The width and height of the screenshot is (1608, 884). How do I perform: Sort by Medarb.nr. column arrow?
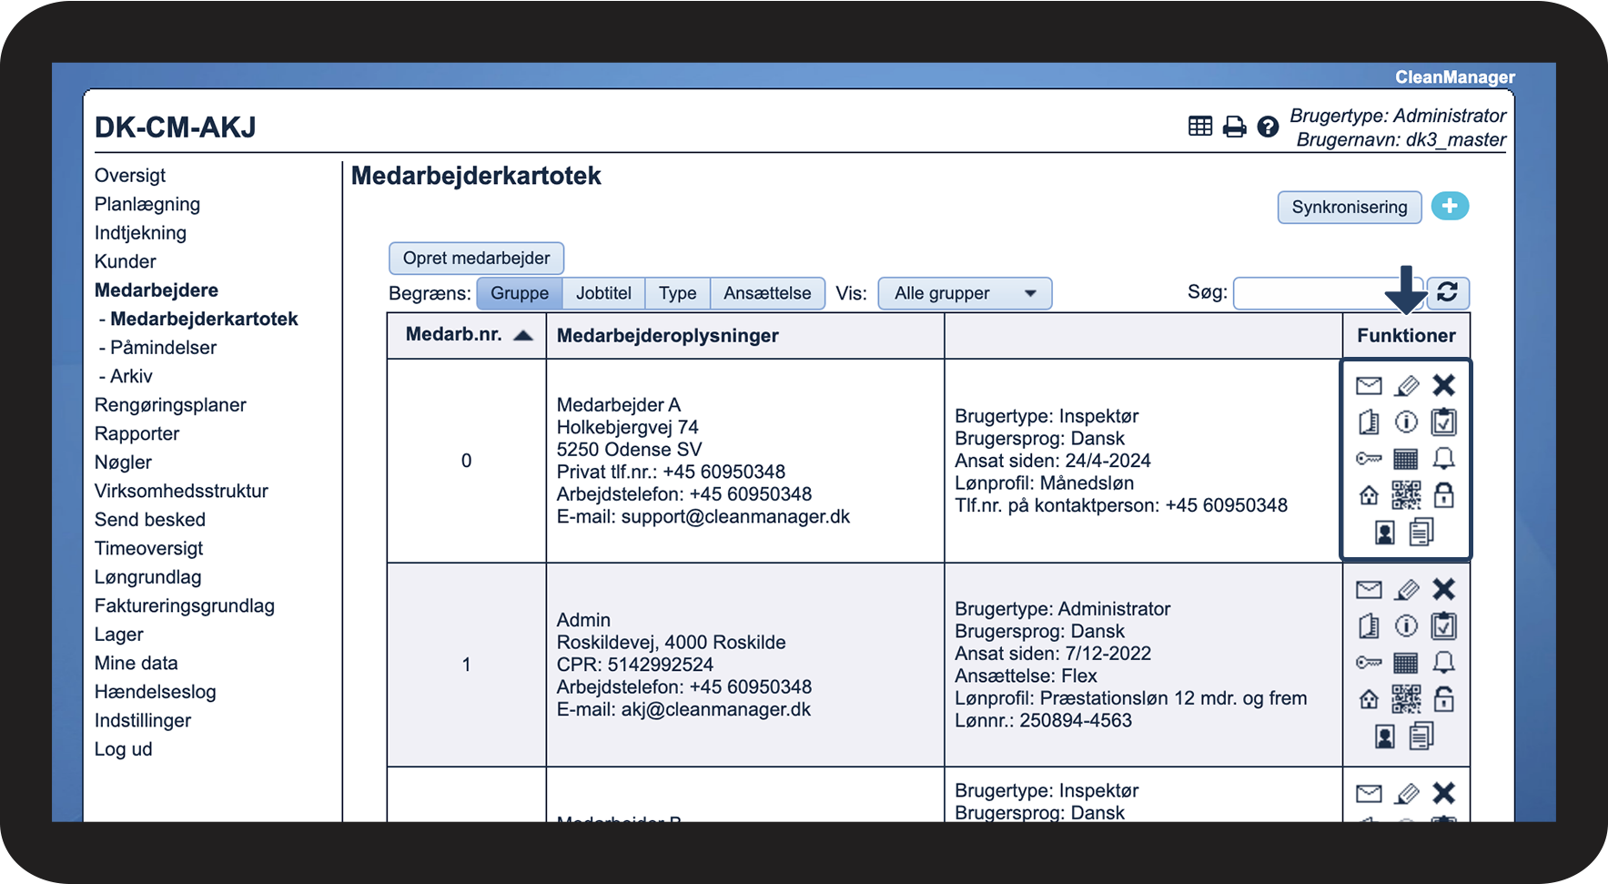[x=523, y=335]
